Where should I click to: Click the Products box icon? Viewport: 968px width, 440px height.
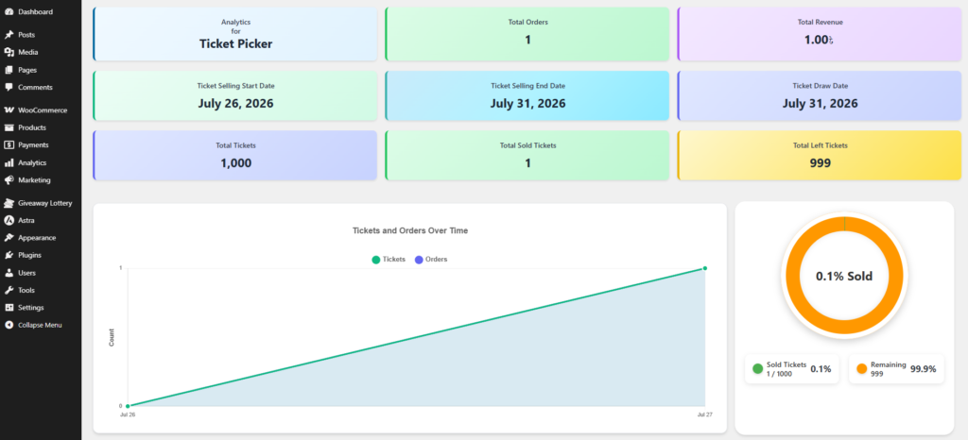(9, 127)
